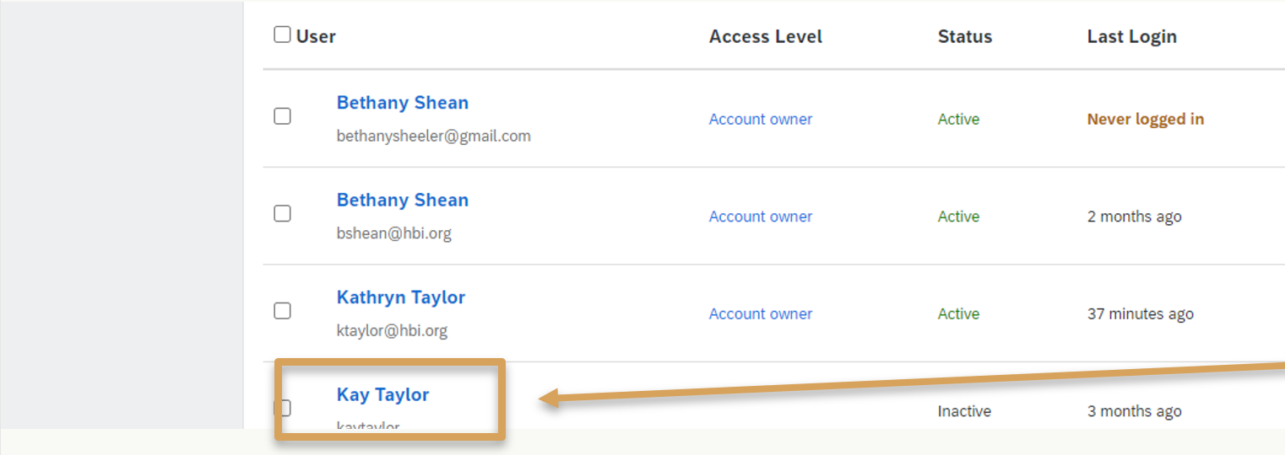Open Bethany Shean profile above bshean@hbi.org
This screenshot has width=1285, height=455.
(x=402, y=201)
